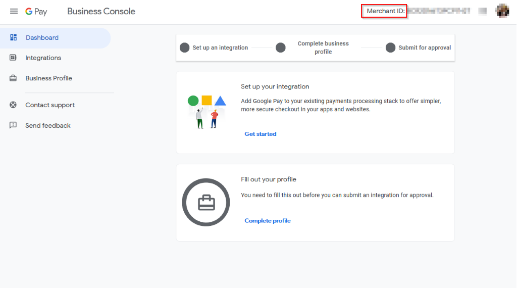Click the Send feedback speech icon
Screen dimensions: 517x288
(x=13, y=125)
